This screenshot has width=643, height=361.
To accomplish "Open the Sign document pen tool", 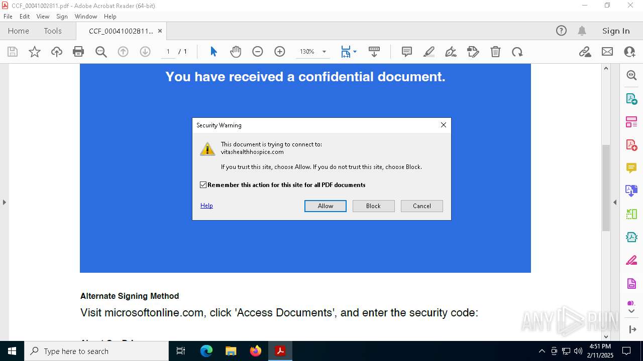I will click(451, 52).
